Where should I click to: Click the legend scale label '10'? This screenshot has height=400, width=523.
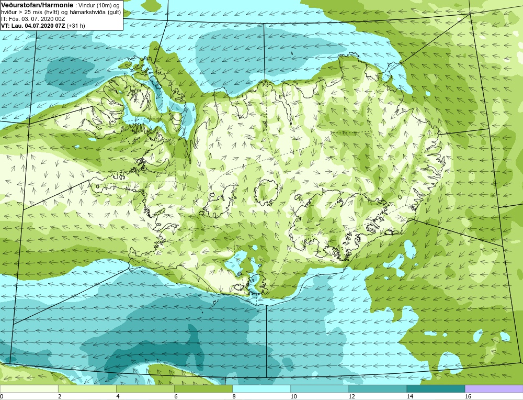click(293, 396)
